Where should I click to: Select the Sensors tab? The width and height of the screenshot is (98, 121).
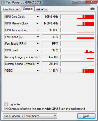[28, 9]
